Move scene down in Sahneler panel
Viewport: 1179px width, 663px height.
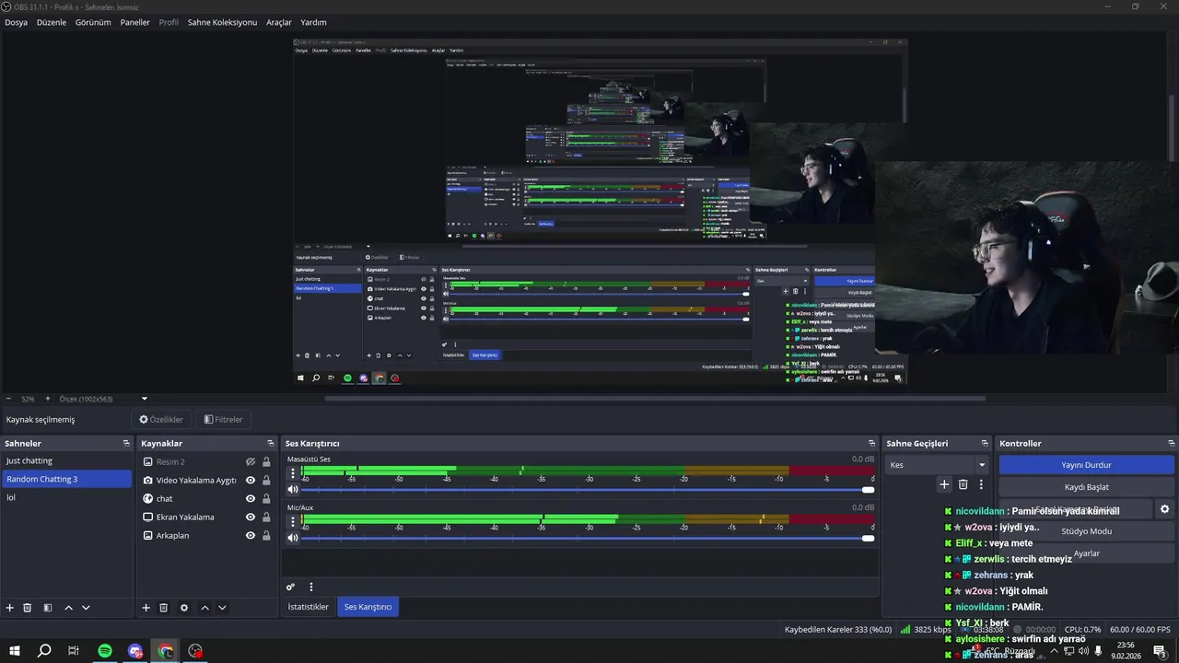click(x=86, y=608)
